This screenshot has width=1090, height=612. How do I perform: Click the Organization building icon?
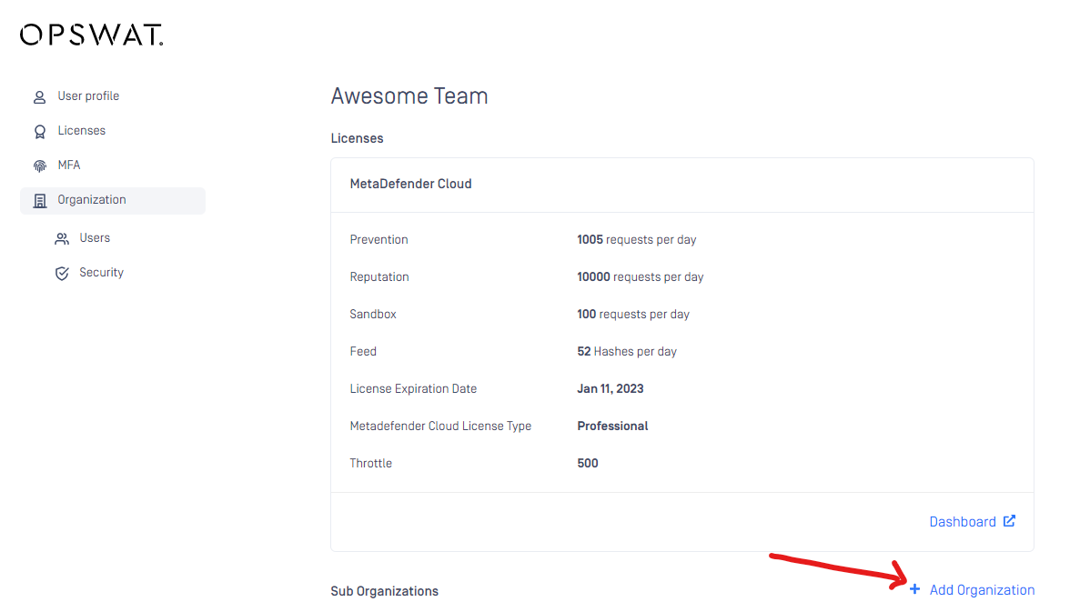(x=40, y=201)
